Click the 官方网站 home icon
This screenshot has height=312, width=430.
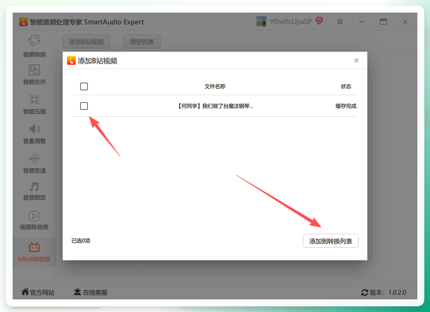pyautogui.click(x=25, y=292)
